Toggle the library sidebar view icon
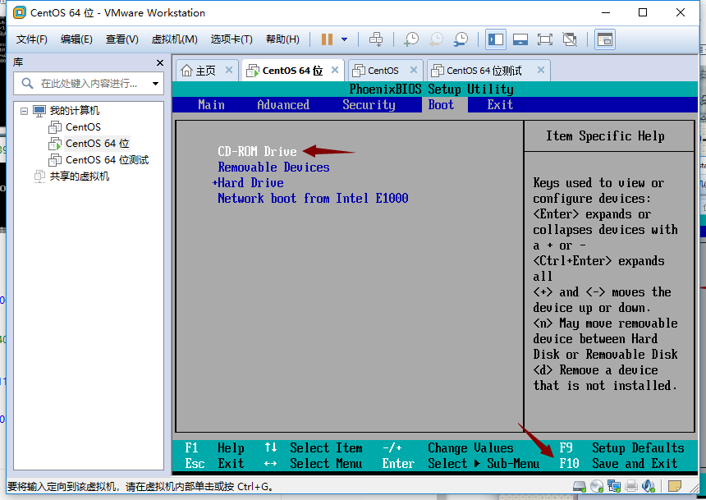 click(x=496, y=39)
